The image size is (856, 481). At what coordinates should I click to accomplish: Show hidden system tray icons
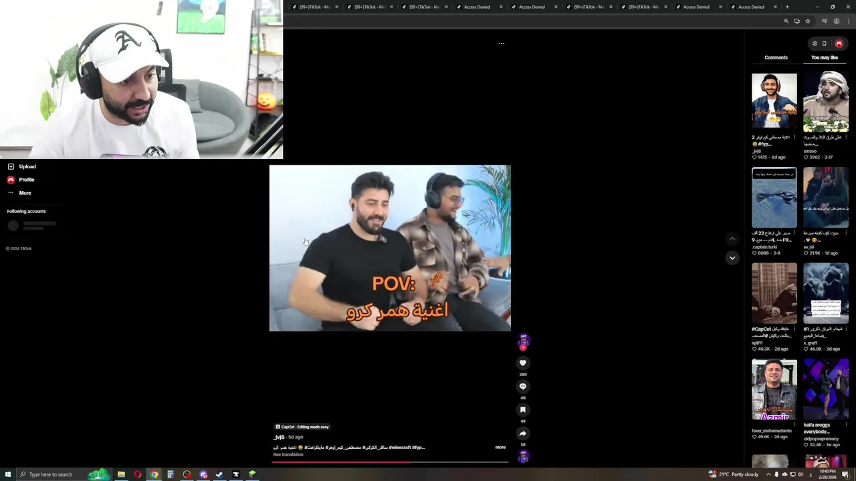(x=768, y=474)
